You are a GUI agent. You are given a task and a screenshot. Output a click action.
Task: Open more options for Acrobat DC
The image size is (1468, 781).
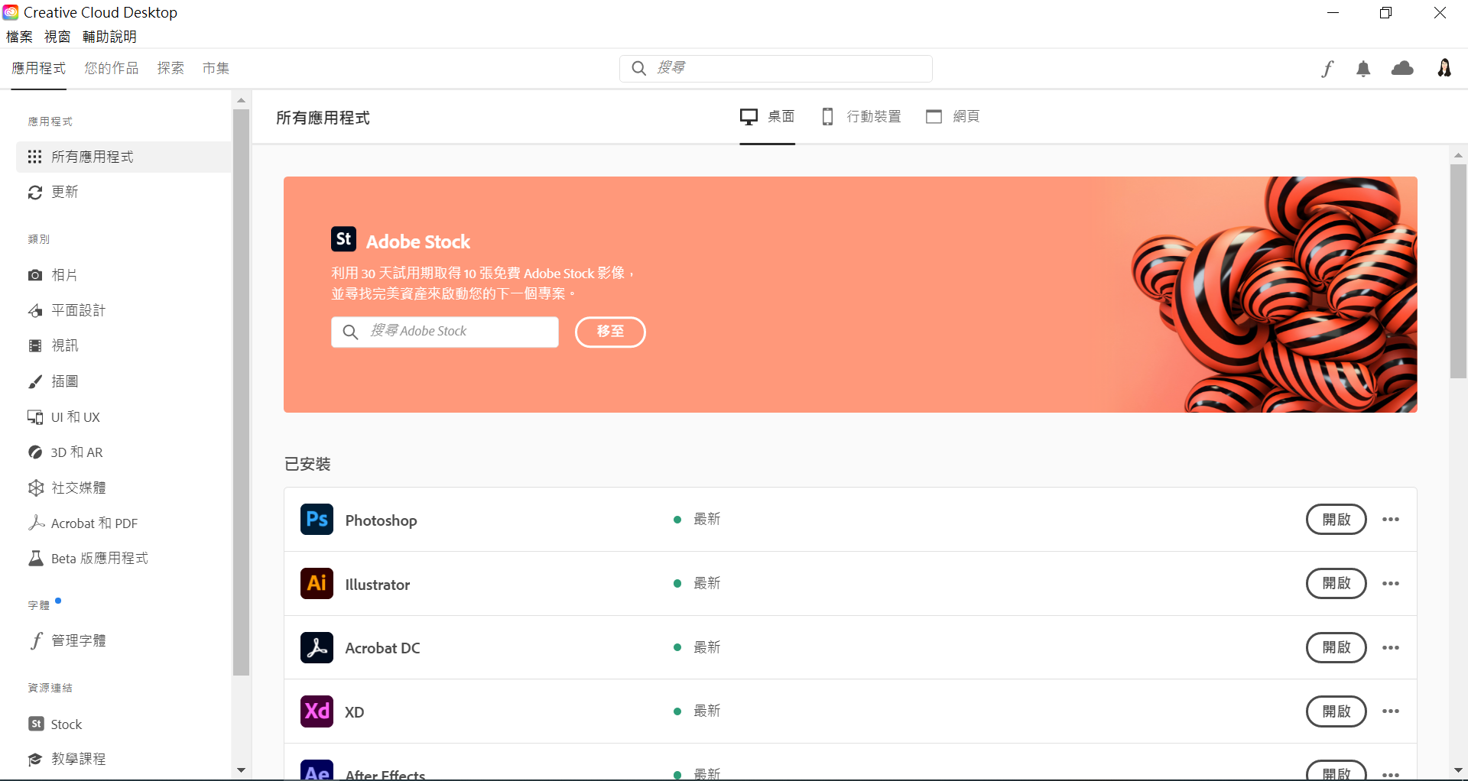(1391, 648)
